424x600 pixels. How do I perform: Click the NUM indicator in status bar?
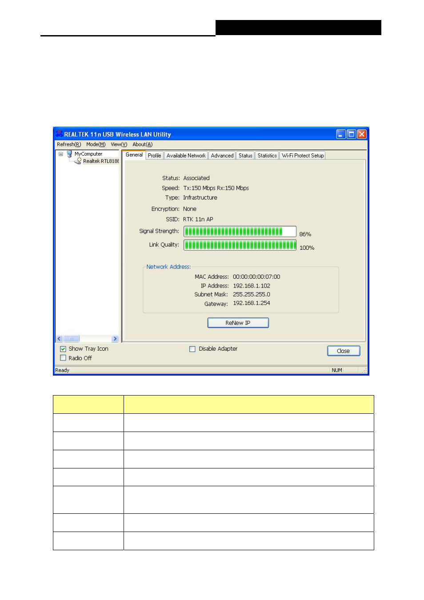click(337, 370)
